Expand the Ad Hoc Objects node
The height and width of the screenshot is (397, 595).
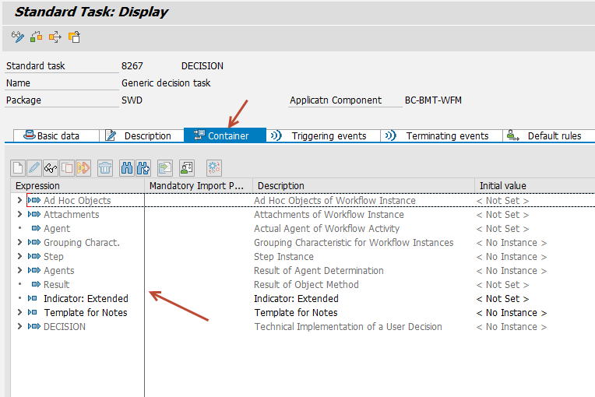[19, 201]
